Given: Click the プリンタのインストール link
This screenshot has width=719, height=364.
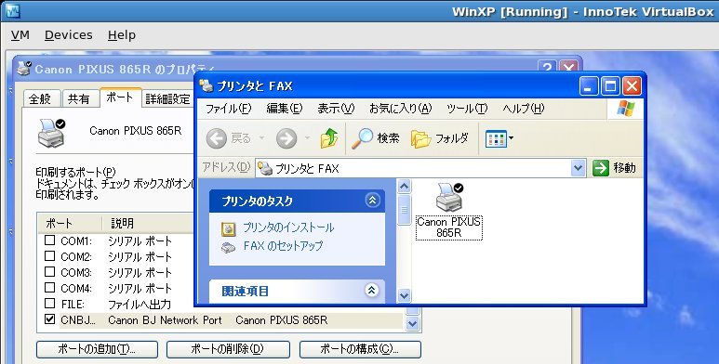Looking at the screenshot, I should [x=288, y=227].
